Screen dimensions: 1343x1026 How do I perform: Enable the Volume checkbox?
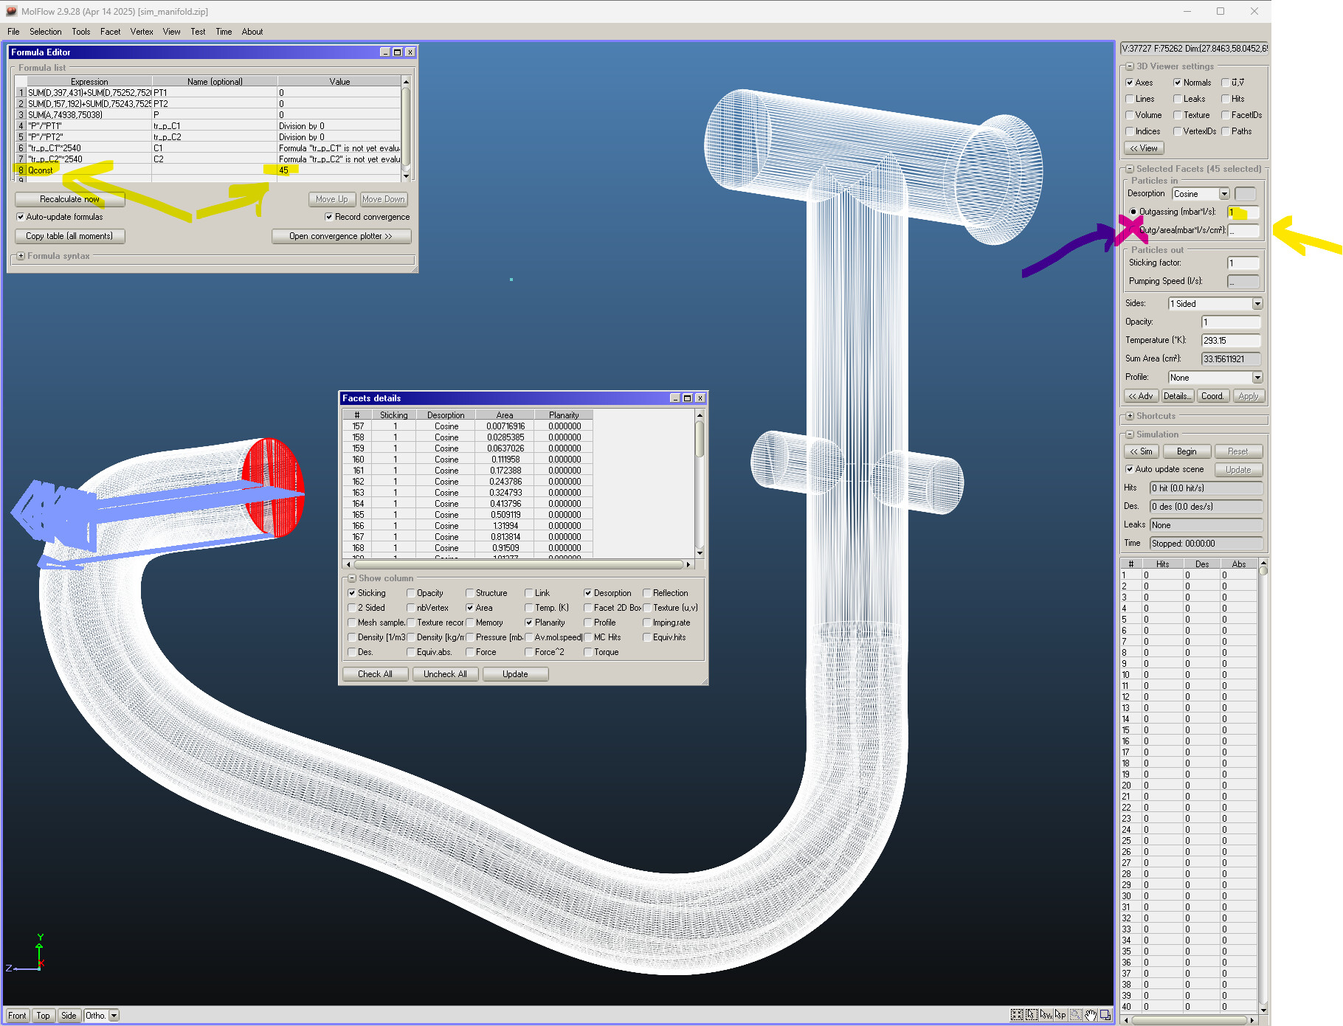(x=1130, y=115)
